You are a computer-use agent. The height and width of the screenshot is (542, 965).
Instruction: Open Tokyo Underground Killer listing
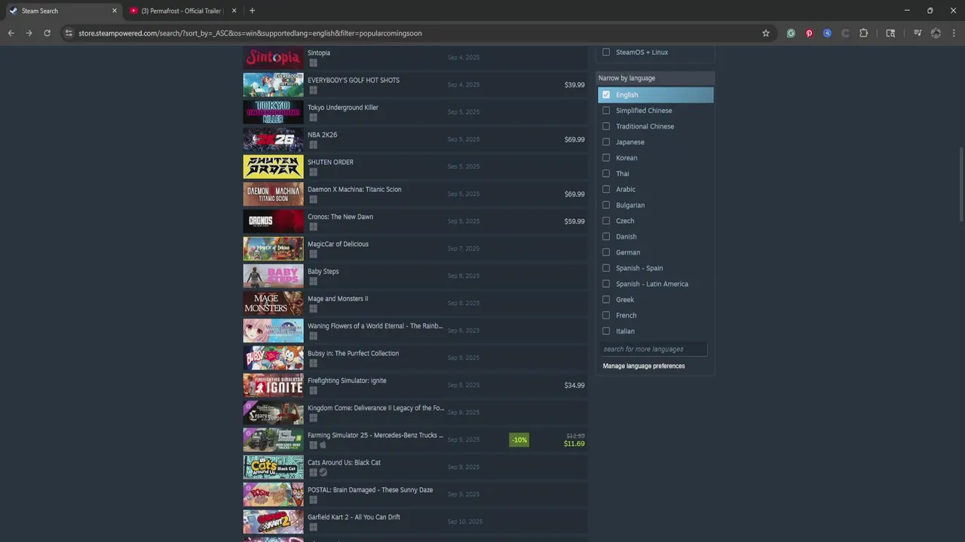click(415, 112)
